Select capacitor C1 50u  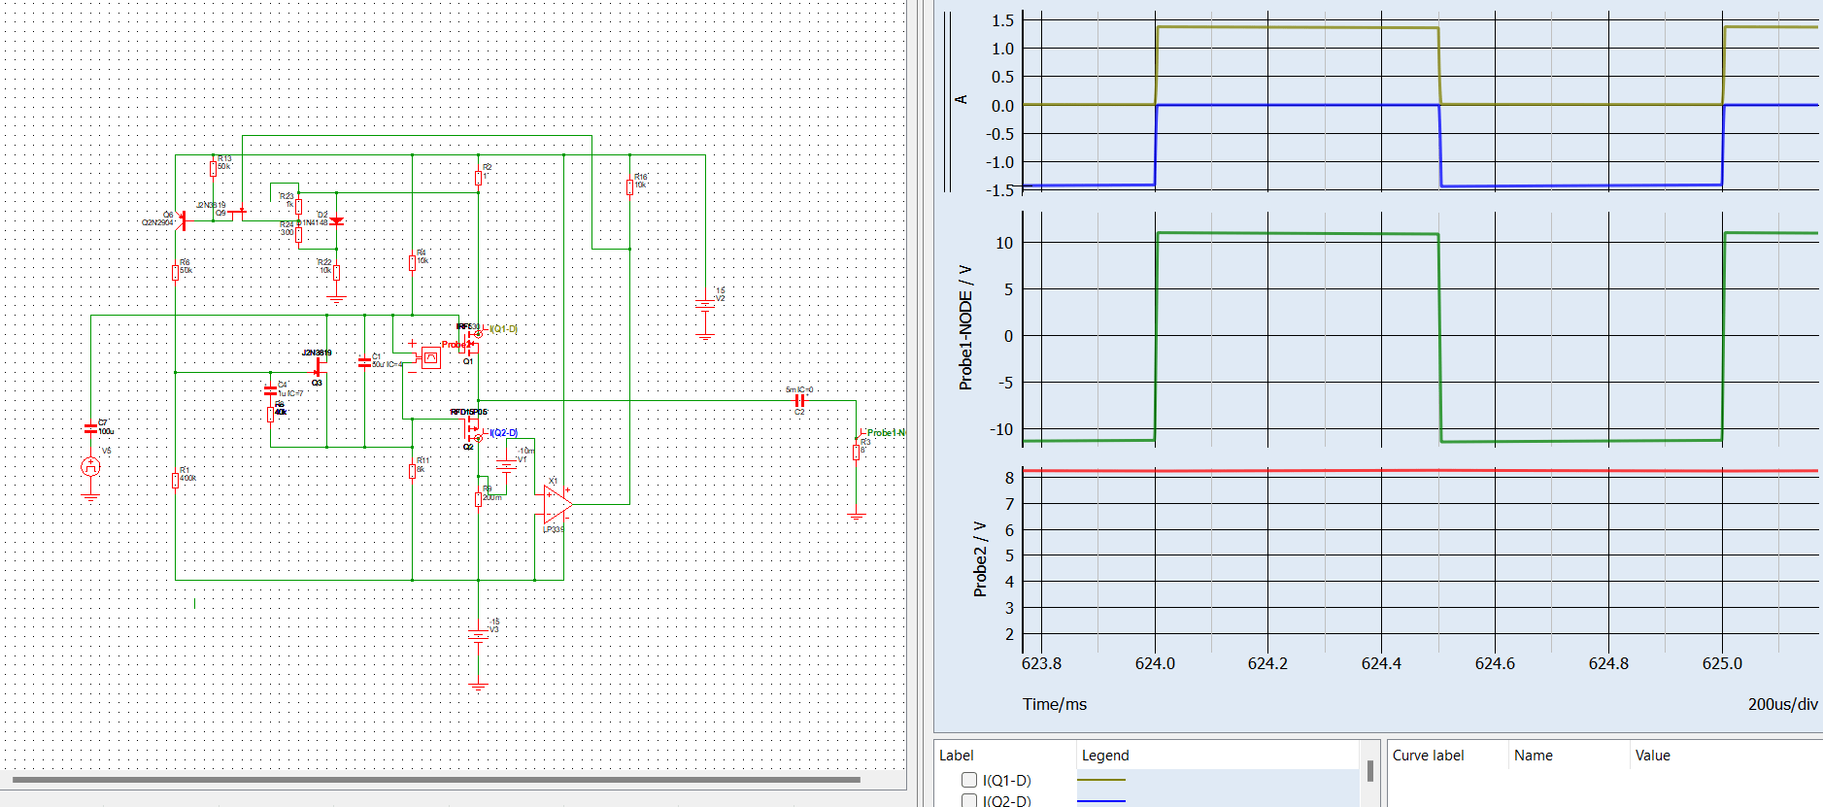click(364, 361)
